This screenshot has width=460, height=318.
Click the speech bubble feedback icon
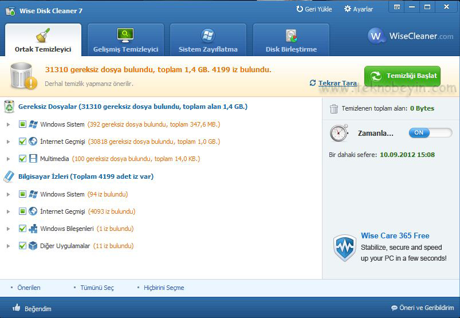(394, 308)
